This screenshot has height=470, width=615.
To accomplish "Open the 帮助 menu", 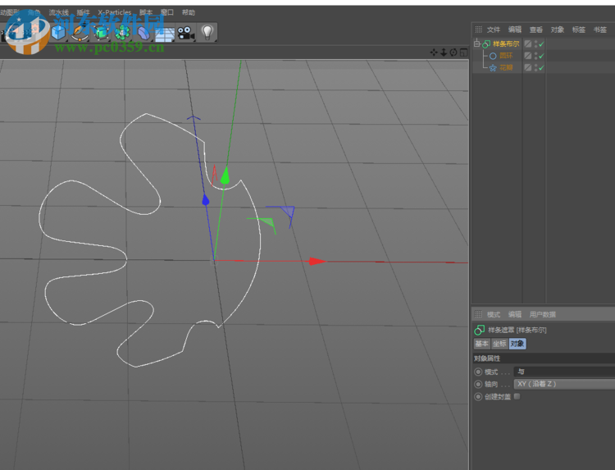I will [189, 12].
